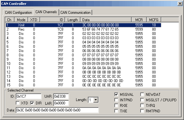The width and height of the screenshot is (184, 120).
Task: Enable the NEWDAT checkbox
Action: pos(142,94)
